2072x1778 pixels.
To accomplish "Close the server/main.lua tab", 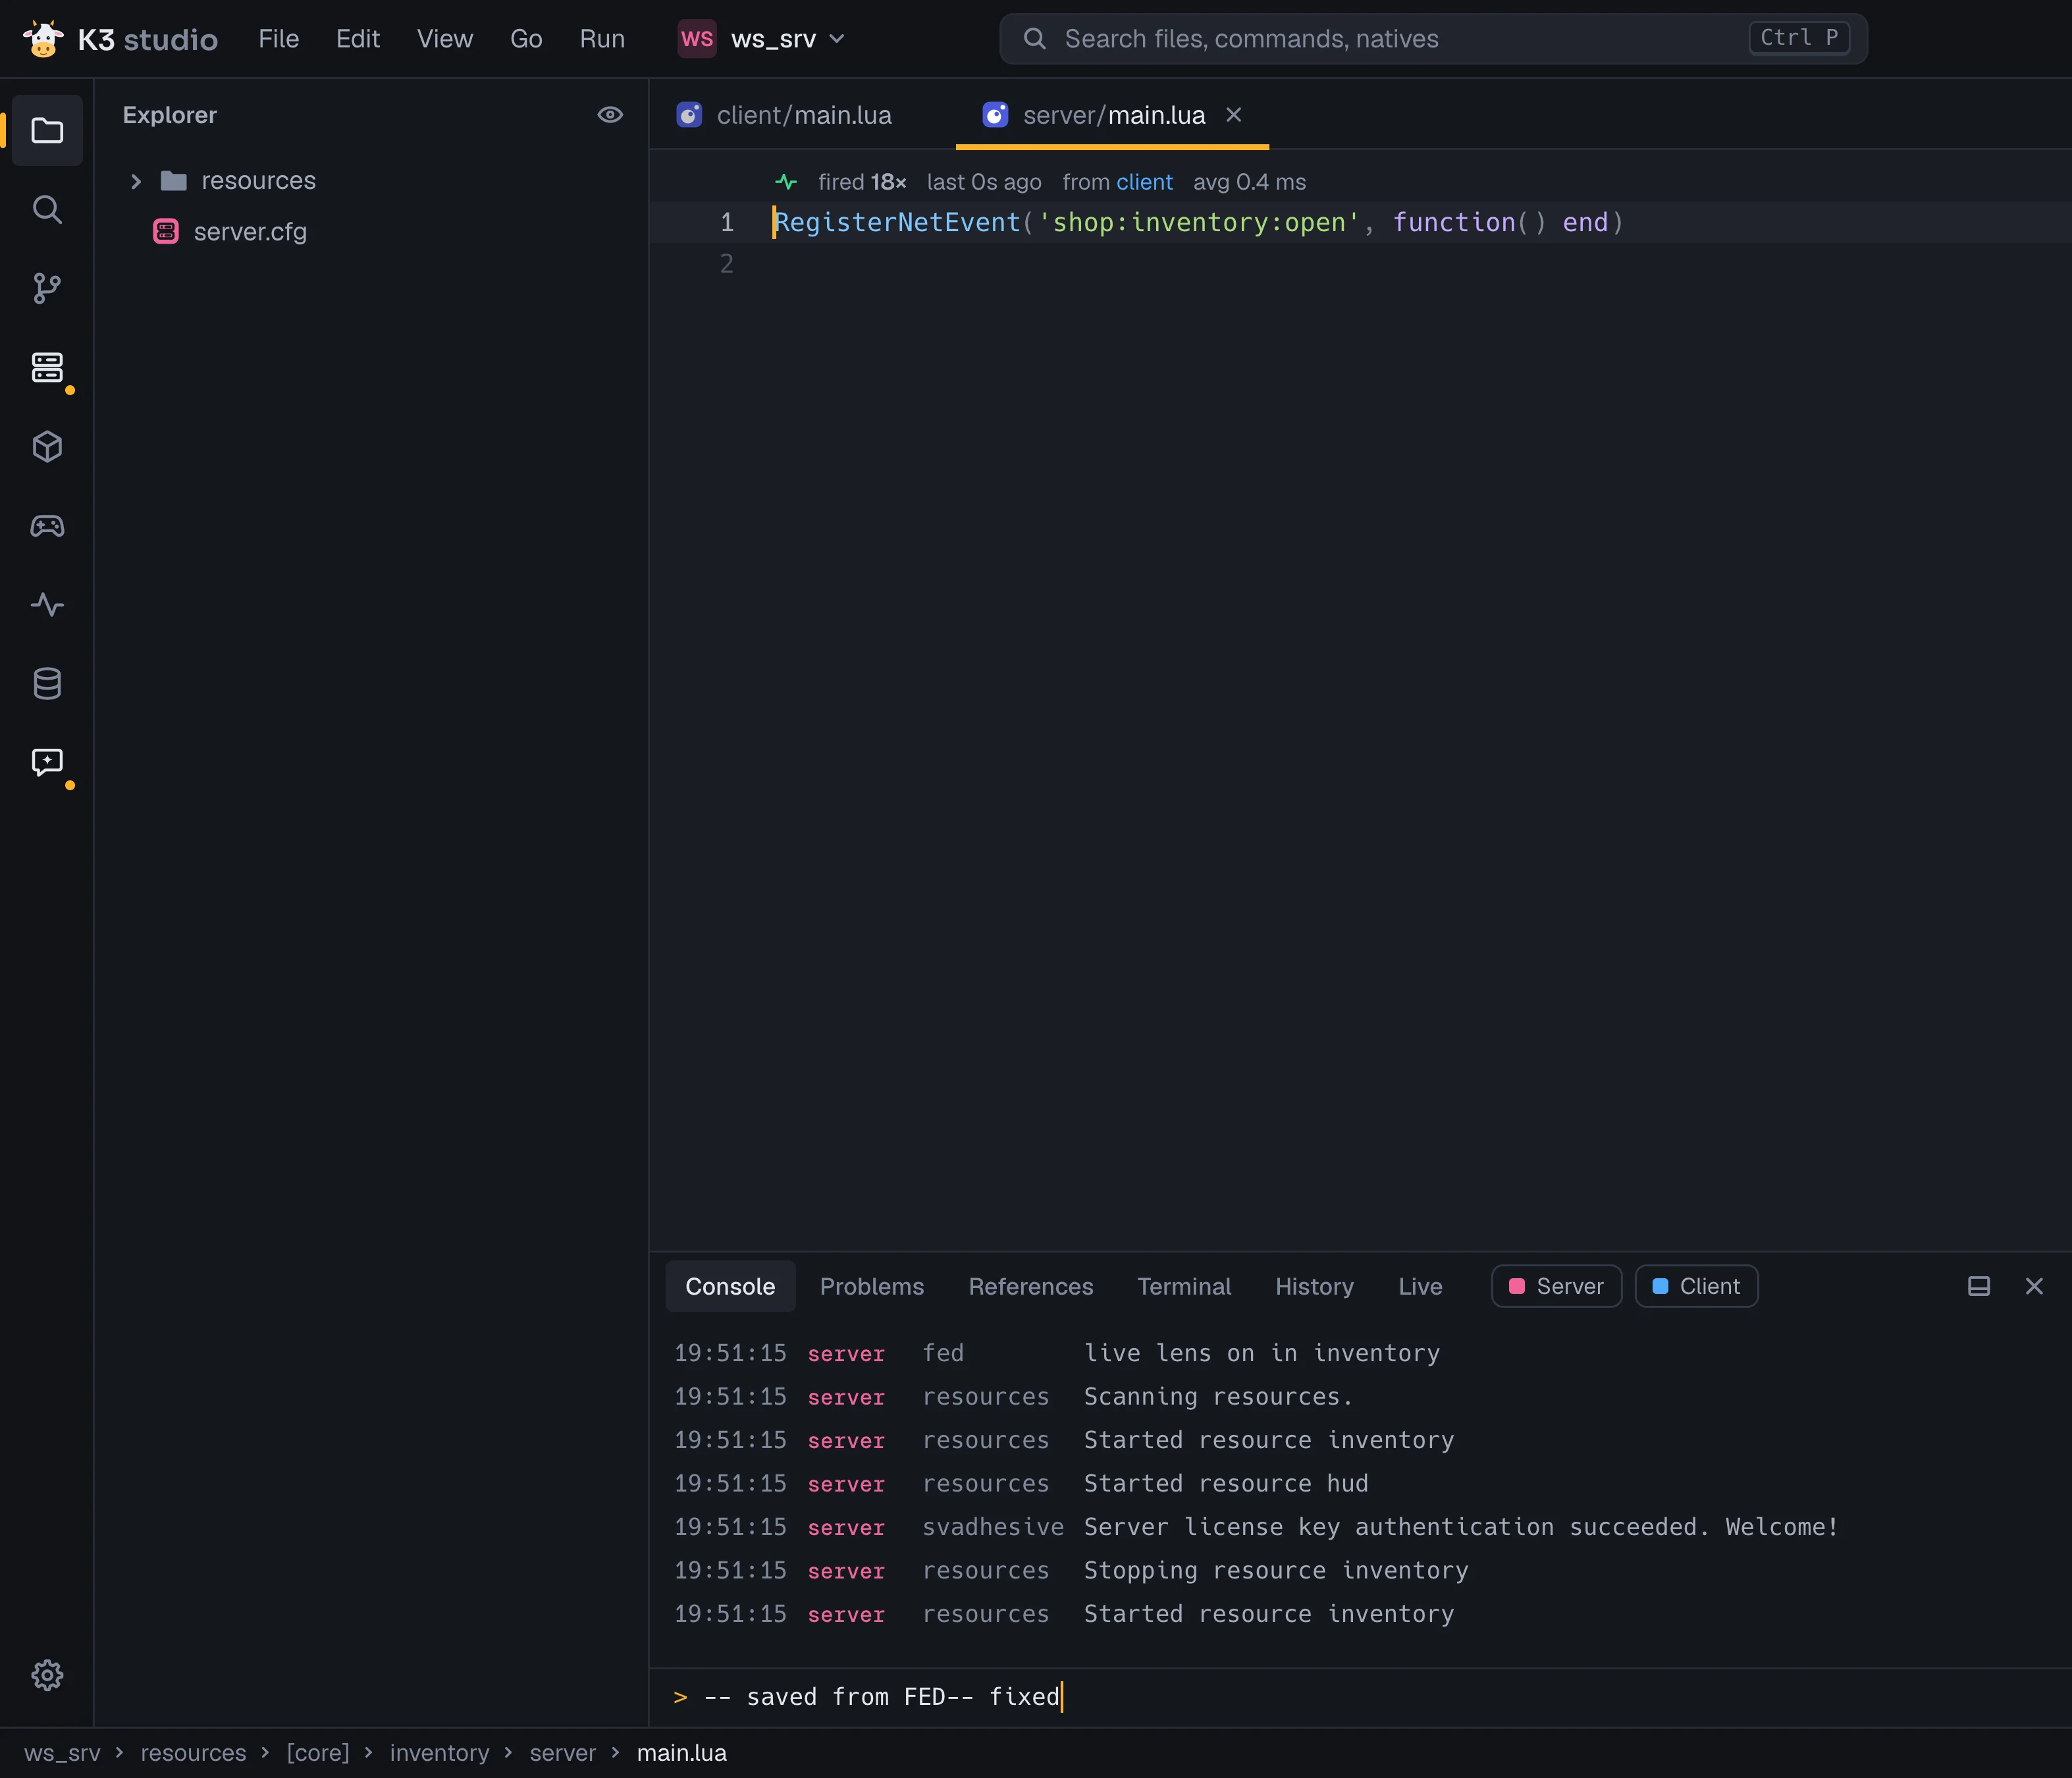I will point(1234,115).
